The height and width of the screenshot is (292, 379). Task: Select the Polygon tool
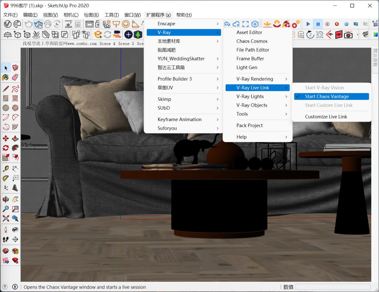point(15,108)
